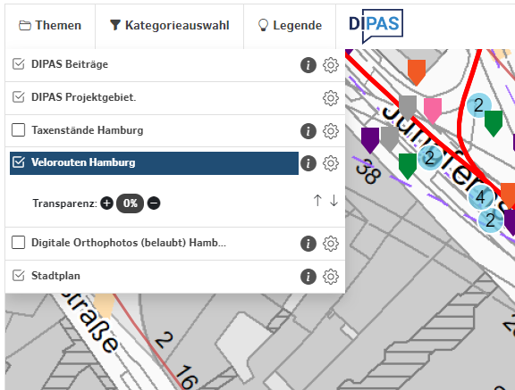The height and width of the screenshot is (390, 515).
Task: Collapse the Themen layer menu
Action: coord(50,25)
